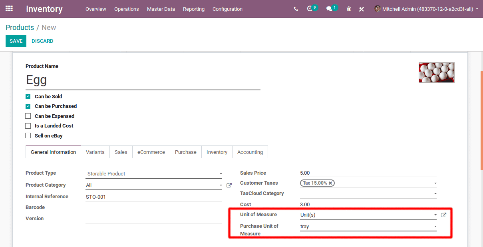Open Reporting menu
The width and height of the screenshot is (483, 247).
[x=194, y=9]
